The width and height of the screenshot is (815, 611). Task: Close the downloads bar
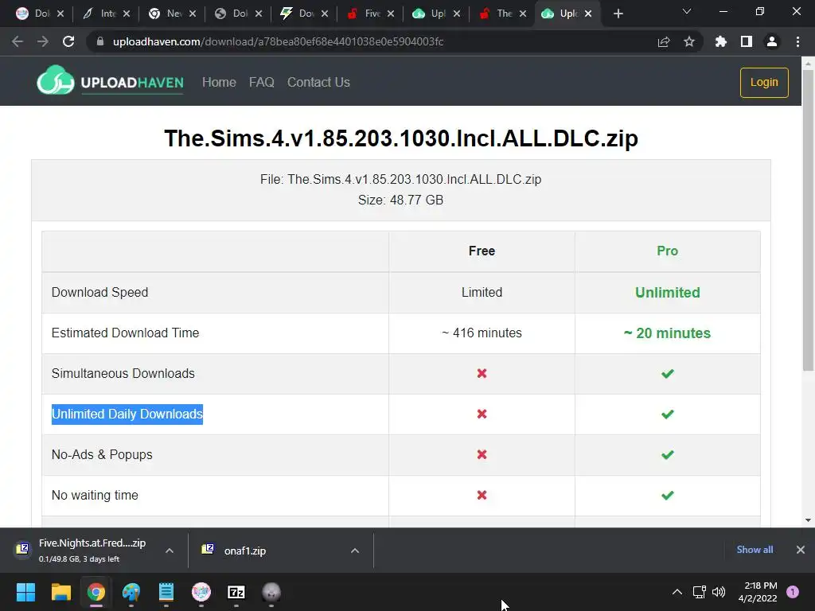801,550
